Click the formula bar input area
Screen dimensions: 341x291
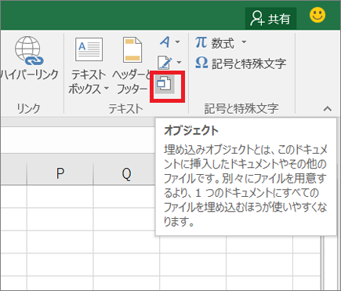(x=78, y=140)
